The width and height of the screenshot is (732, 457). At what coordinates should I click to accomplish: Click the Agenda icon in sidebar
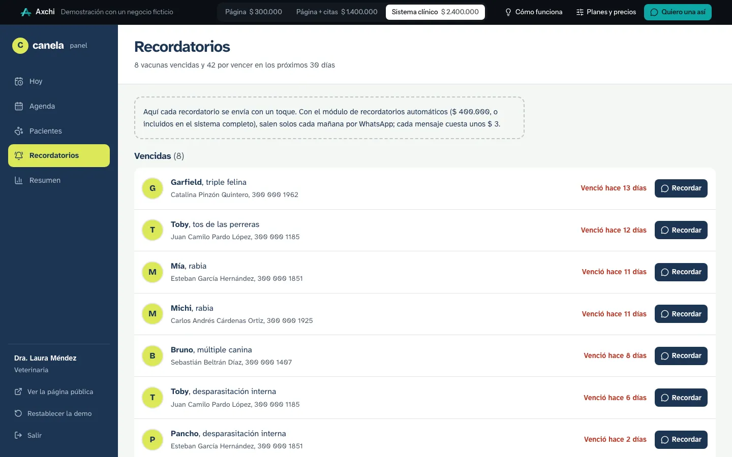point(19,106)
